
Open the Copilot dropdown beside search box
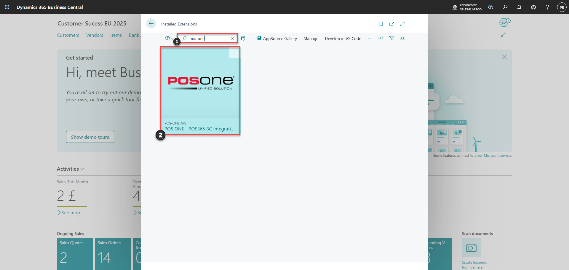tap(169, 38)
